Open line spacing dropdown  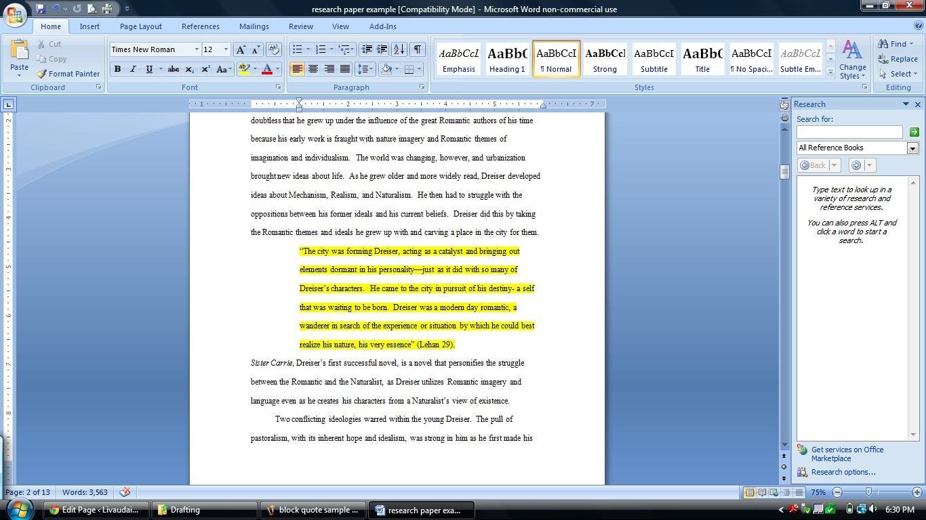[x=365, y=69]
